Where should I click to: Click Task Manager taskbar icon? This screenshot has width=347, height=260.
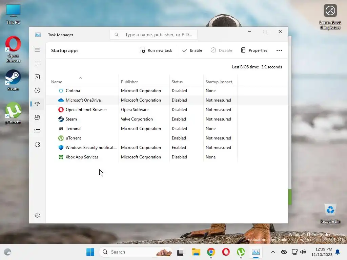coord(256,252)
